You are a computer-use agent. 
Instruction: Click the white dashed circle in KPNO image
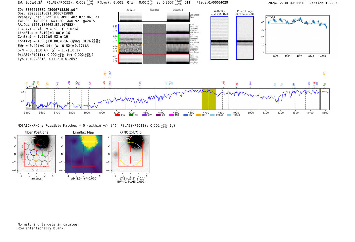136,141
